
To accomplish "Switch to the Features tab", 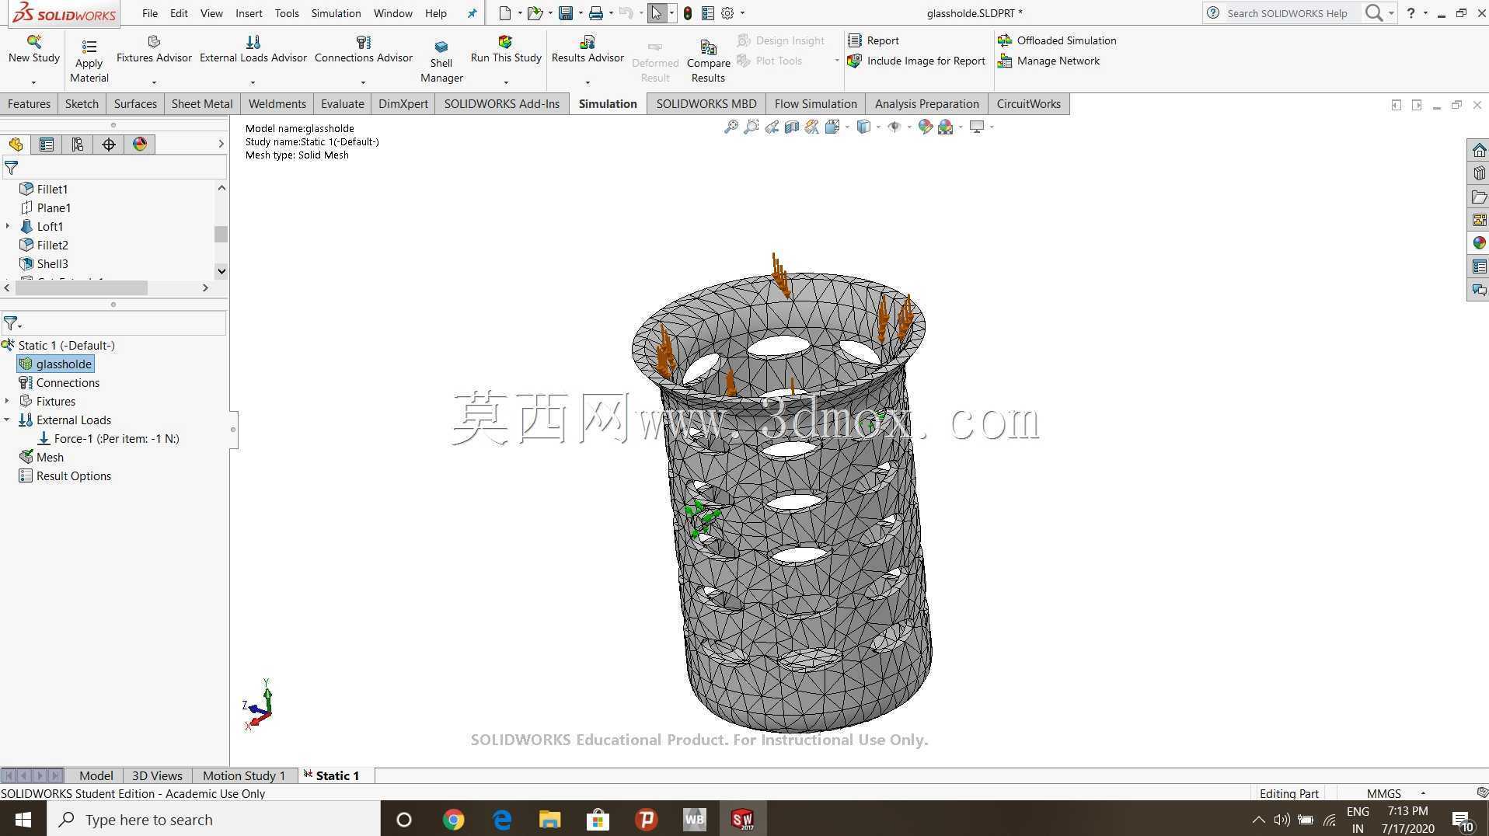I will pyautogui.click(x=29, y=104).
